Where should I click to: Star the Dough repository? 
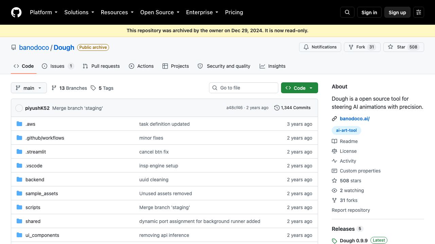coord(404,47)
